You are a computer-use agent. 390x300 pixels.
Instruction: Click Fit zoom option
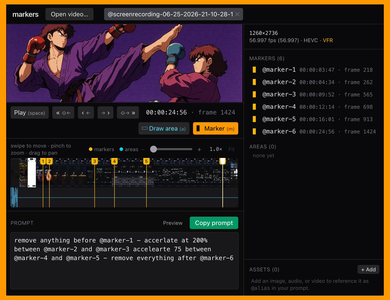(x=231, y=149)
